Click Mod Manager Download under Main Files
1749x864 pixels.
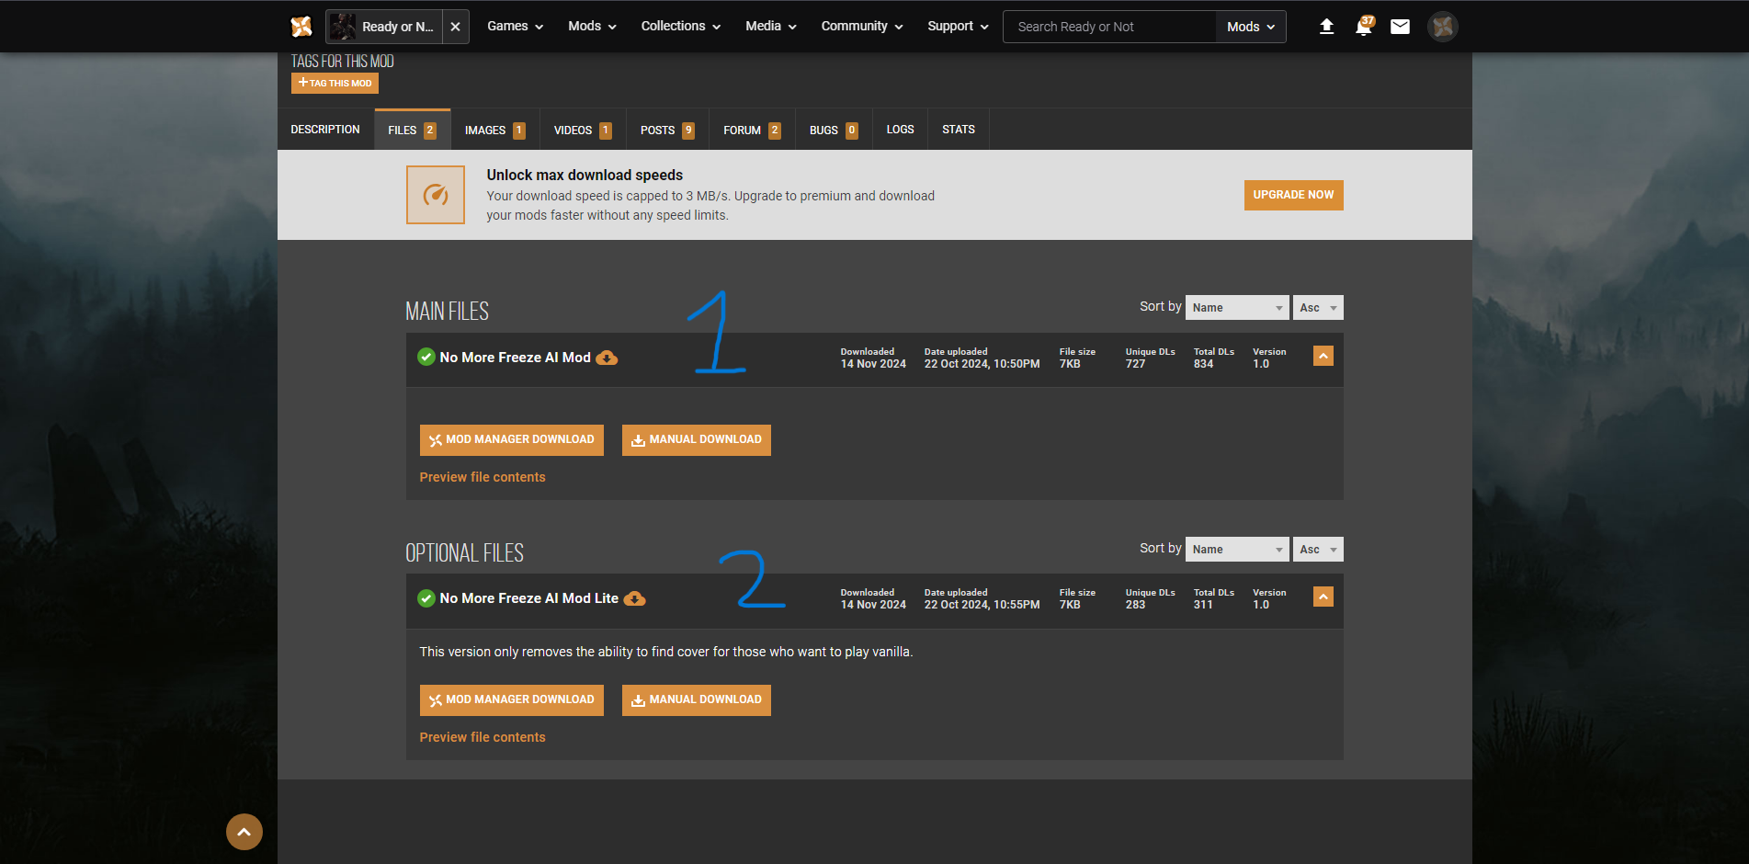(x=512, y=440)
